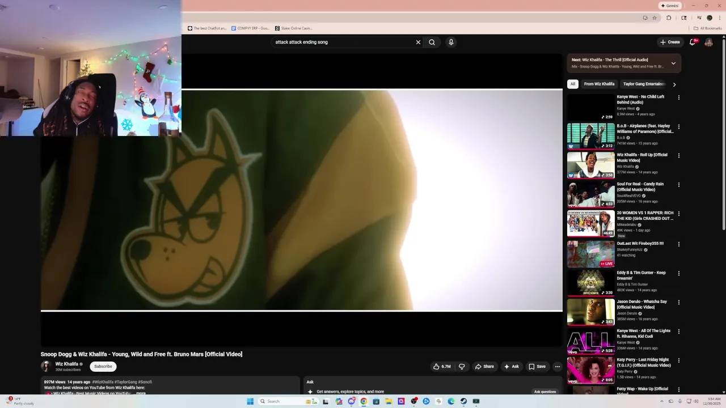The image size is (726, 408).
Task: Open the Wiz Khalifa channel name link
Action: pyautogui.click(x=66, y=364)
